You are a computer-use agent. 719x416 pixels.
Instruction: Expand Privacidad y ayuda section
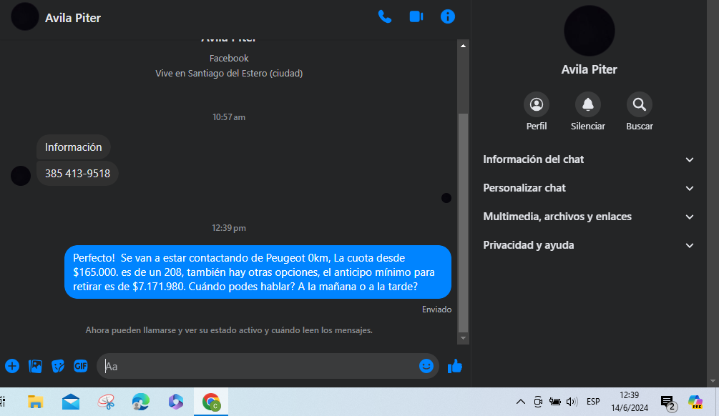click(589, 245)
